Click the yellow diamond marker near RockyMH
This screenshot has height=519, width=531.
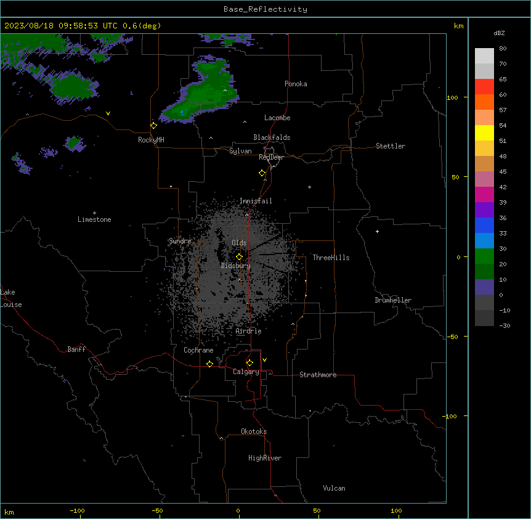pyautogui.click(x=153, y=126)
